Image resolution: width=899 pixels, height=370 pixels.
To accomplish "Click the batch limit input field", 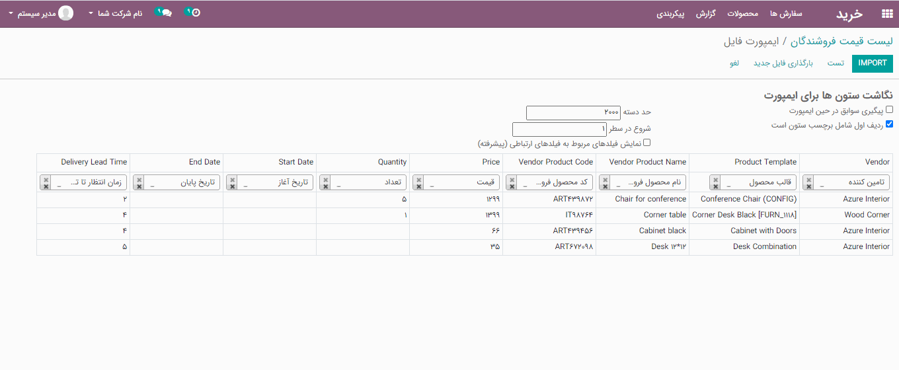I will click(x=573, y=113).
